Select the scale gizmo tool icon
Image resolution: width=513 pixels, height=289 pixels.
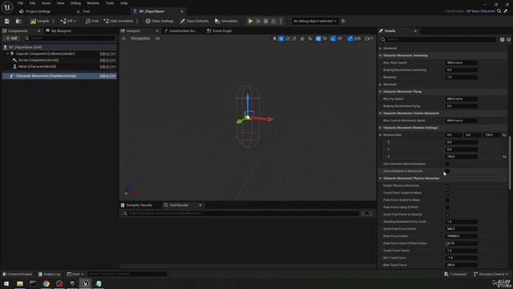coord(294,39)
